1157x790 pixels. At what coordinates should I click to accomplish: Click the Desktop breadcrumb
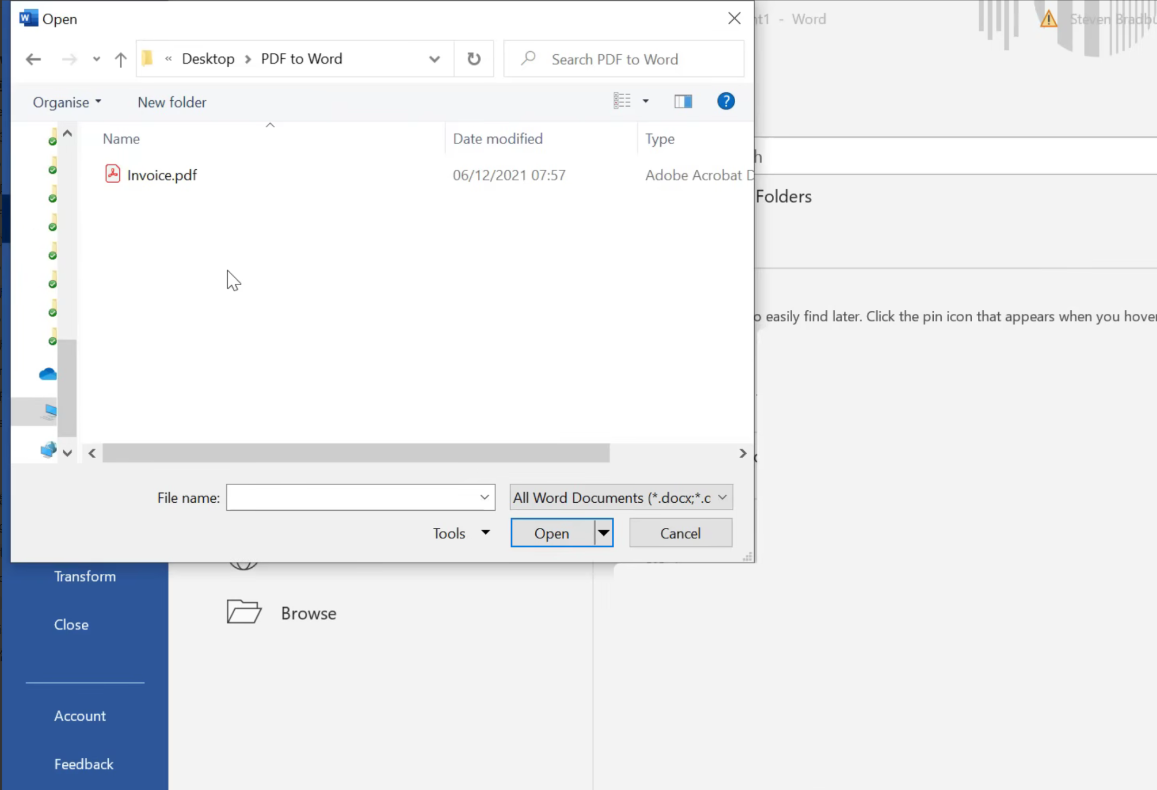(x=208, y=59)
